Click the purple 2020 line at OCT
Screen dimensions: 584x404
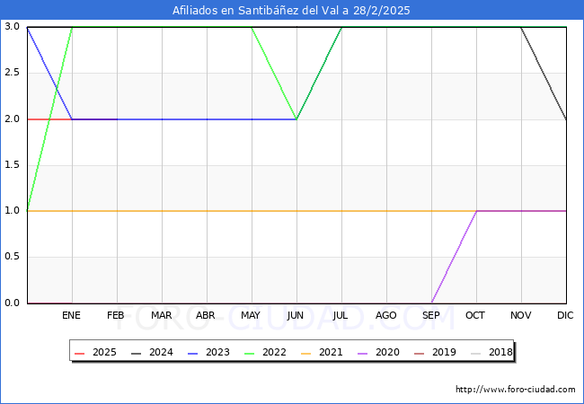click(x=477, y=211)
